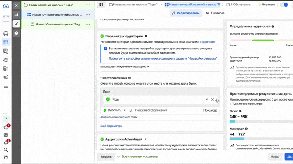
Task: Open the campaigns table grid icon
Action: (6, 42)
